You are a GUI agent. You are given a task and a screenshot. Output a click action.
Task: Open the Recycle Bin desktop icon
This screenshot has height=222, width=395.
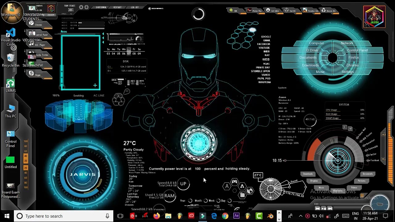pyautogui.click(x=11, y=60)
